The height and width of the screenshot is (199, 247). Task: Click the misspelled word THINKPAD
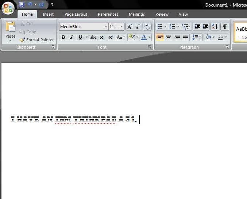[x=94, y=119]
